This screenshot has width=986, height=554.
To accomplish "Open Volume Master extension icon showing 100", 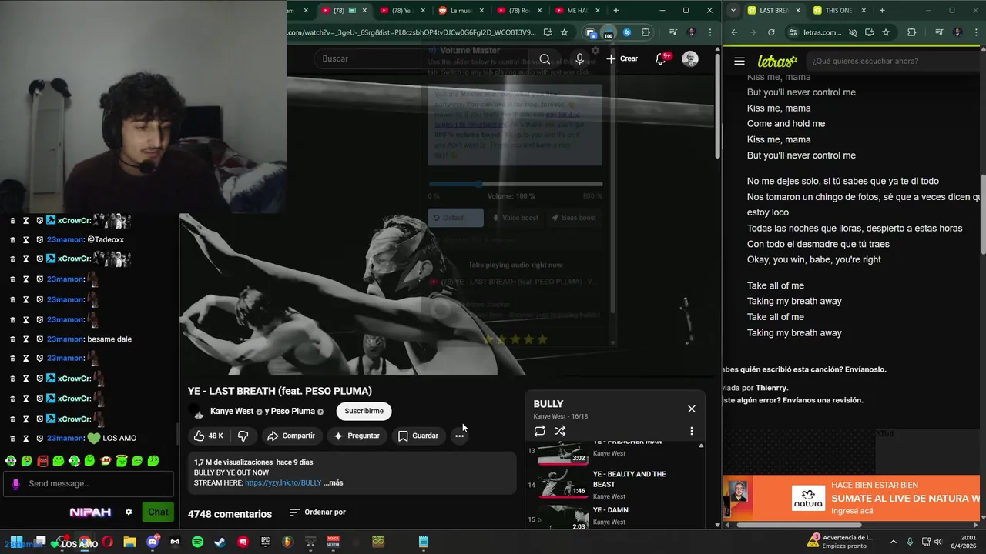I will [608, 33].
